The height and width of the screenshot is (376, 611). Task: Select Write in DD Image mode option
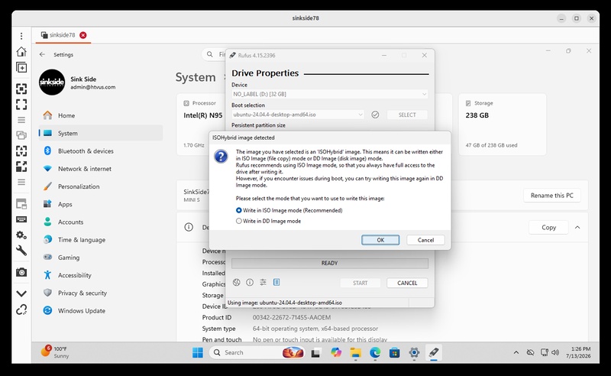(x=269, y=221)
